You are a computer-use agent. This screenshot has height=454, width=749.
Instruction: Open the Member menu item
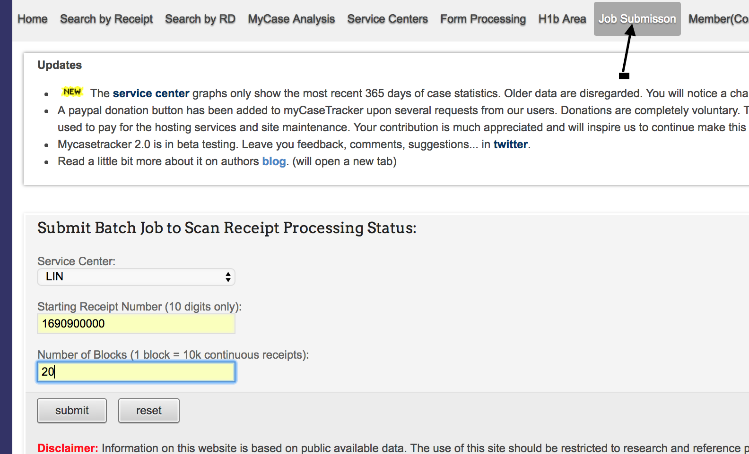tap(718, 19)
